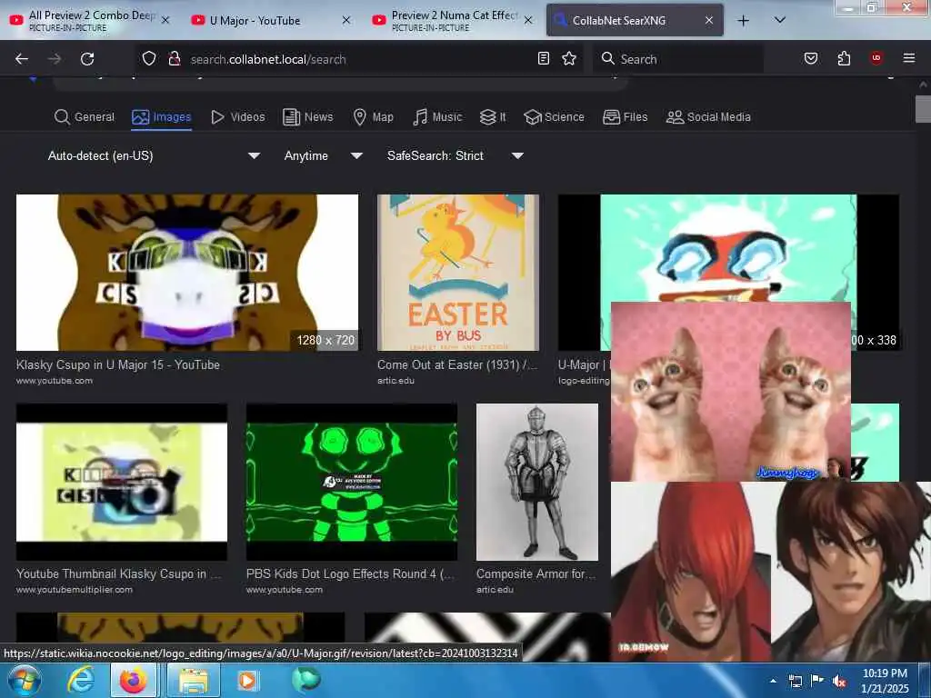
Task: Launch Internet Explorer from the taskbar
Action: pyautogui.click(x=80, y=680)
